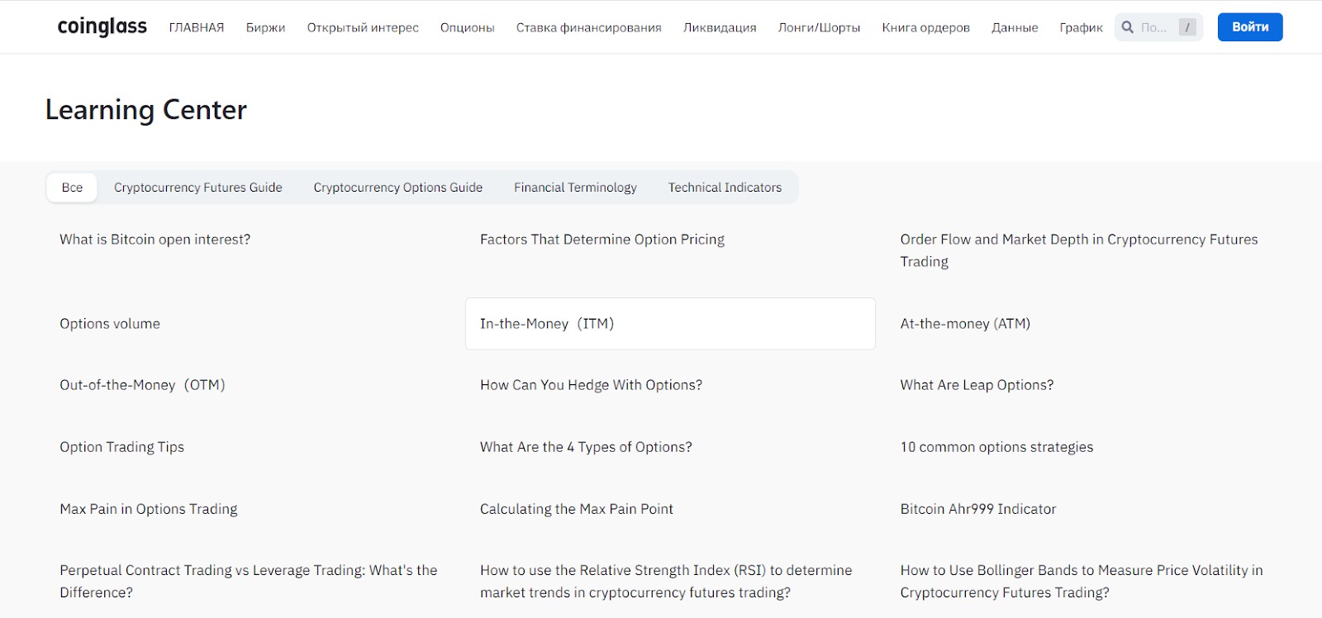
Task: Open 'Perpetual Contract Trading vs Leverage Trading' article
Action: 249,581
